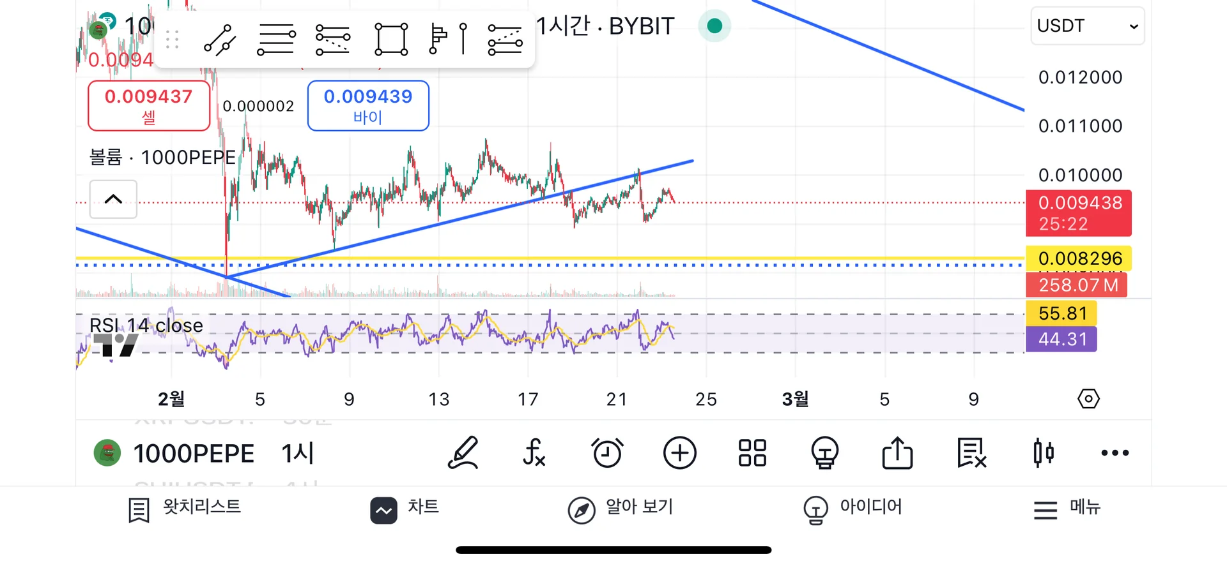Tap the green market status indicator
Viewport: 1227px width, 566px height.
[714, 26]
